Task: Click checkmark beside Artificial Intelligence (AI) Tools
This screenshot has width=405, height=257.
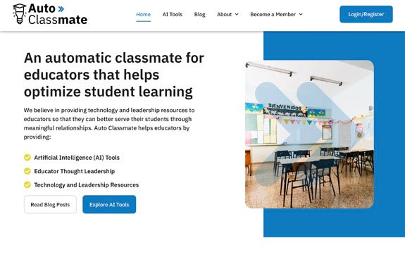Action: [27, 157]
